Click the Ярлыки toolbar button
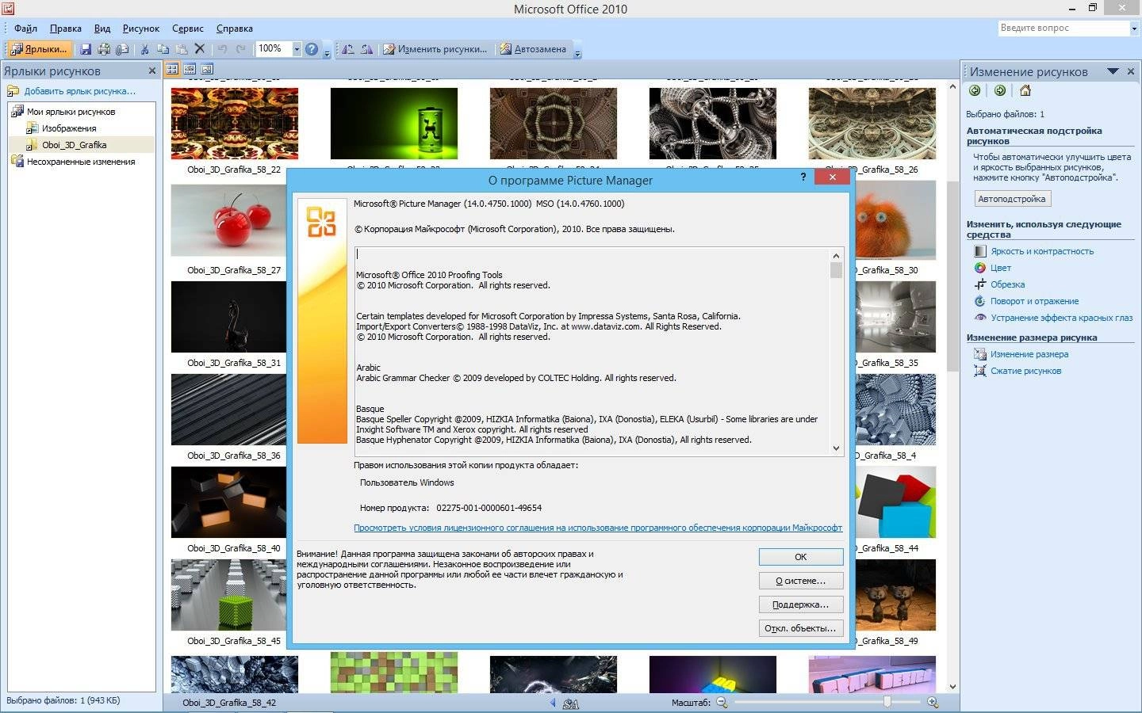The image size is (1142, 713). 39,49
